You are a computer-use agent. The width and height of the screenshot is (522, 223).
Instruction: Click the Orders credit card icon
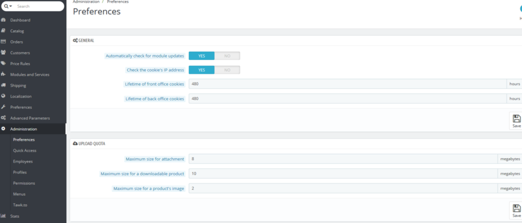4,42
